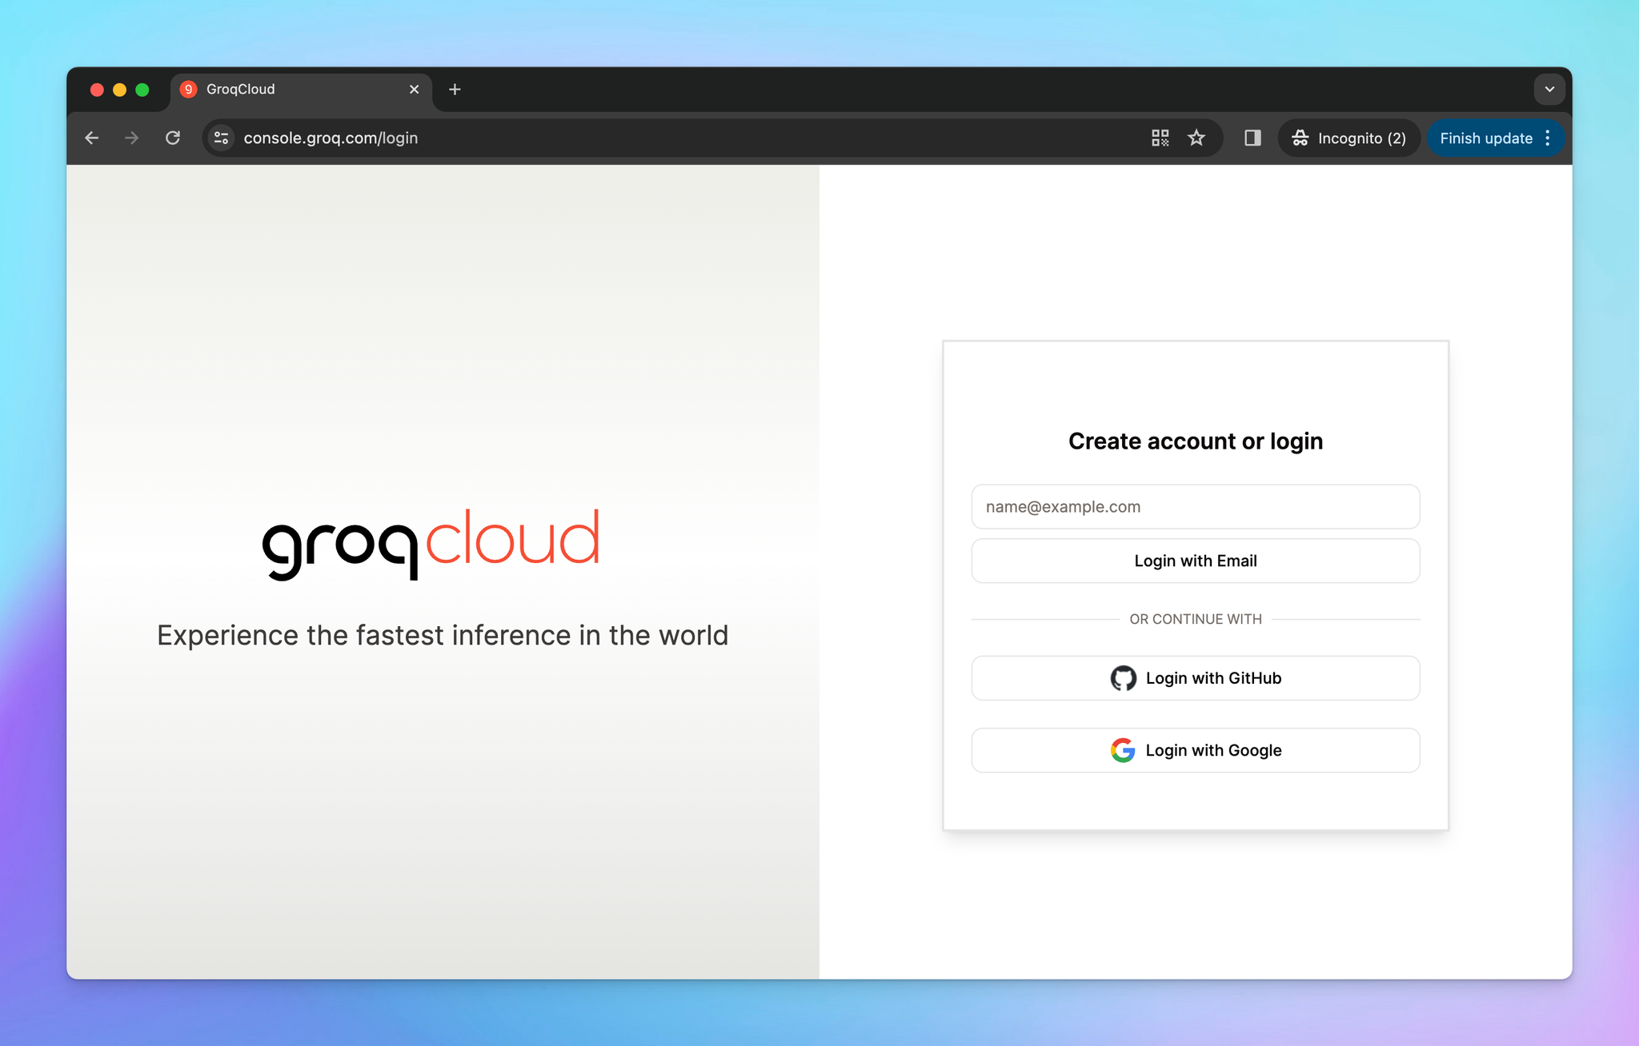
Task: Reload the GroqCloud login page
Action: [173, 138]
